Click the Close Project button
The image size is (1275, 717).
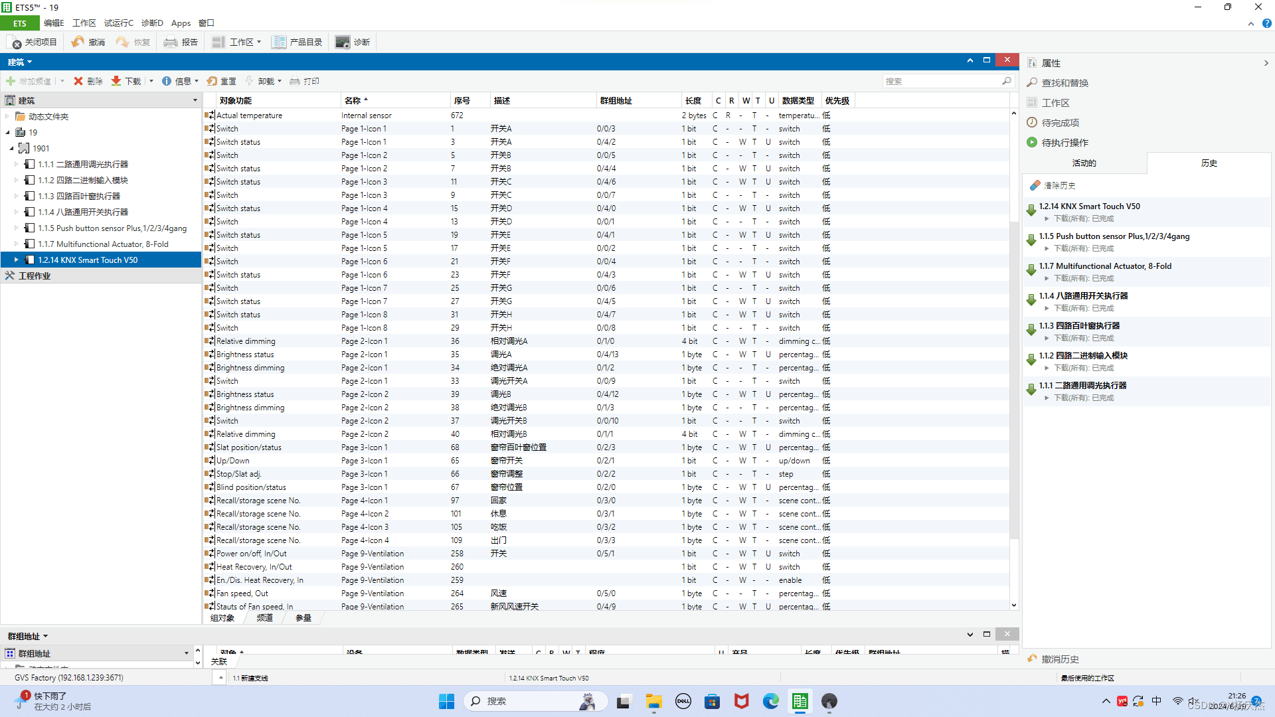[33, 42]
